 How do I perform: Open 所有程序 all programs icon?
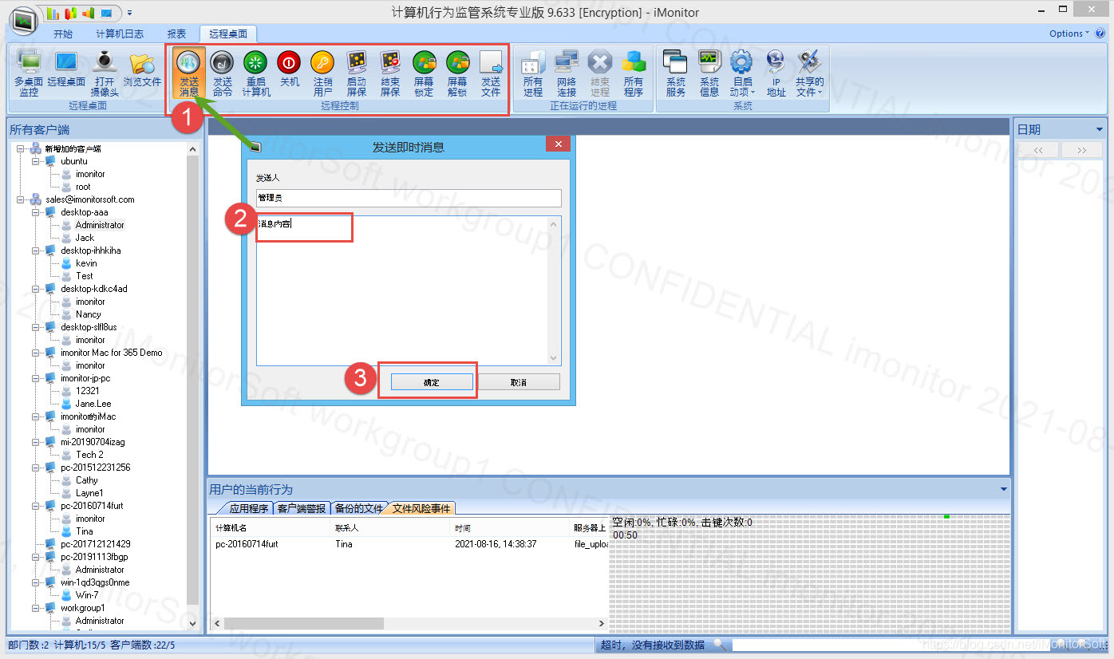point(633,73)
